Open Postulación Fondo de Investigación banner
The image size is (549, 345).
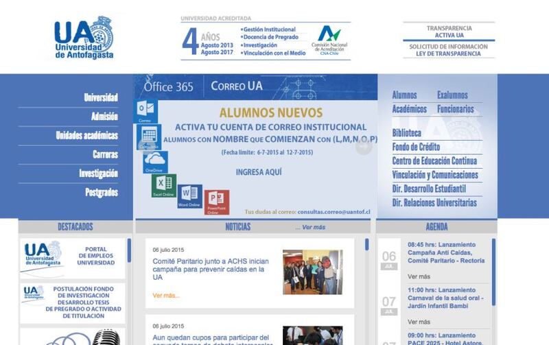73,303
